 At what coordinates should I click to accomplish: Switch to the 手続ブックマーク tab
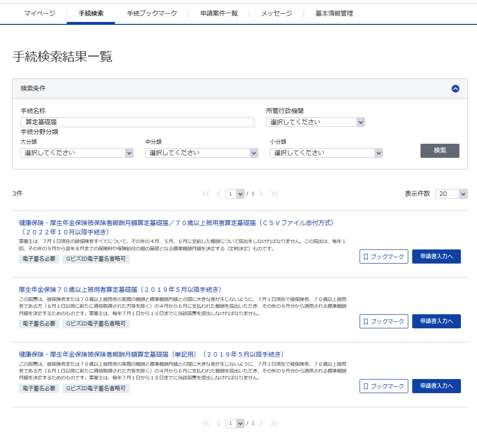point(152,14)
